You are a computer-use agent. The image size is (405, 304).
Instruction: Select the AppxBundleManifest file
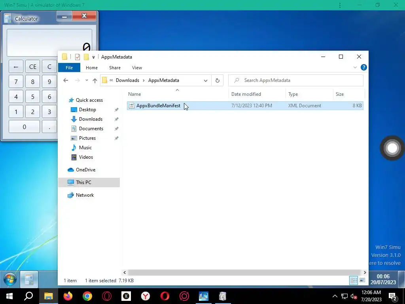click(245, 105)
